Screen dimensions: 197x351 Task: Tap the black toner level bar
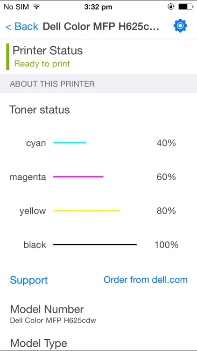tap(95, 244)
